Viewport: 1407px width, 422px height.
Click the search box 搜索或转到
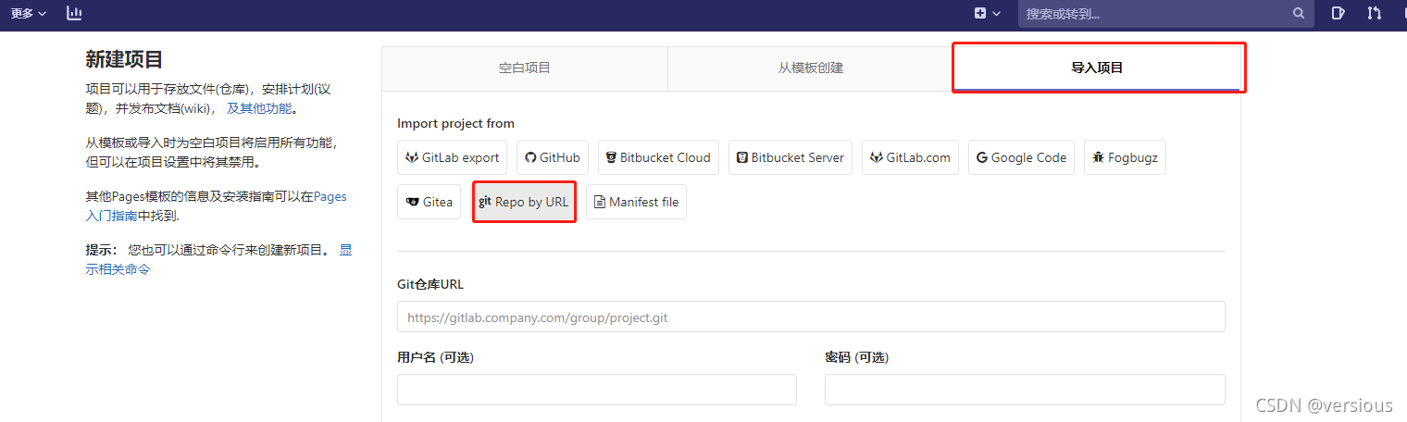[1166, 14]
